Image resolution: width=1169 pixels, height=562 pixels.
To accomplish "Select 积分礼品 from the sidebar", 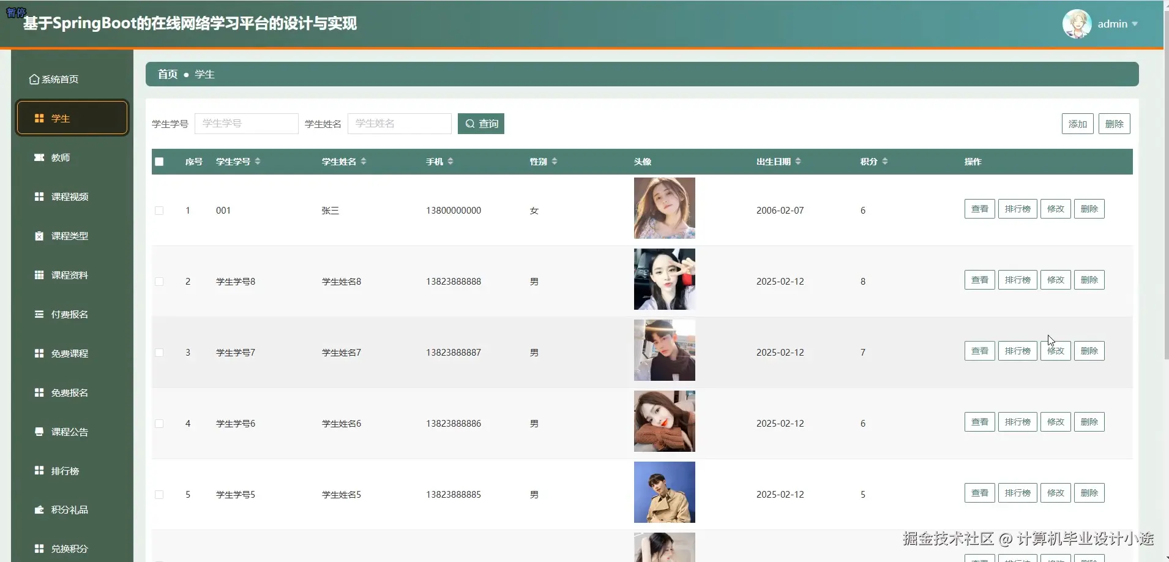I will pyautogui.click(x=72, y=509).
